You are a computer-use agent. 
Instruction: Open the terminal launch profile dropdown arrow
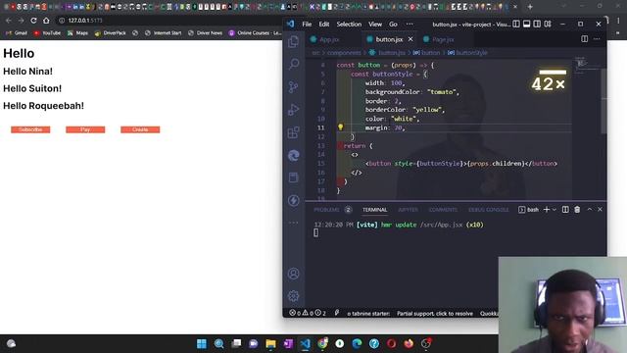[x=555, y=209]
